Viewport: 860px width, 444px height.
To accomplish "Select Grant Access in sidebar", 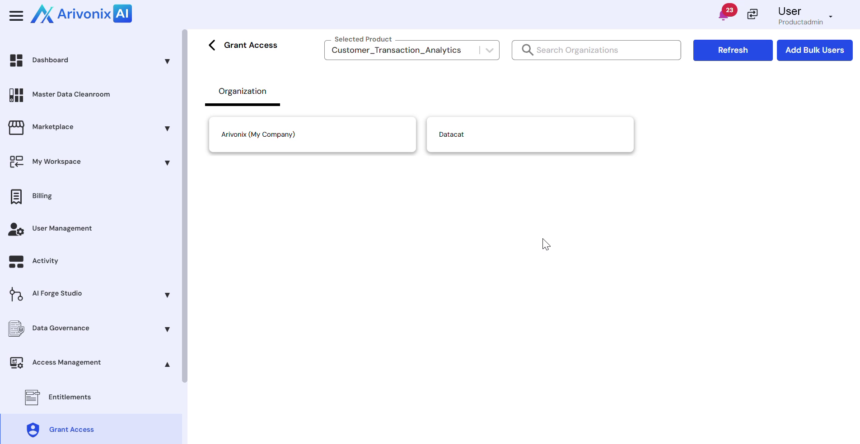I will (x=71, y=430).
